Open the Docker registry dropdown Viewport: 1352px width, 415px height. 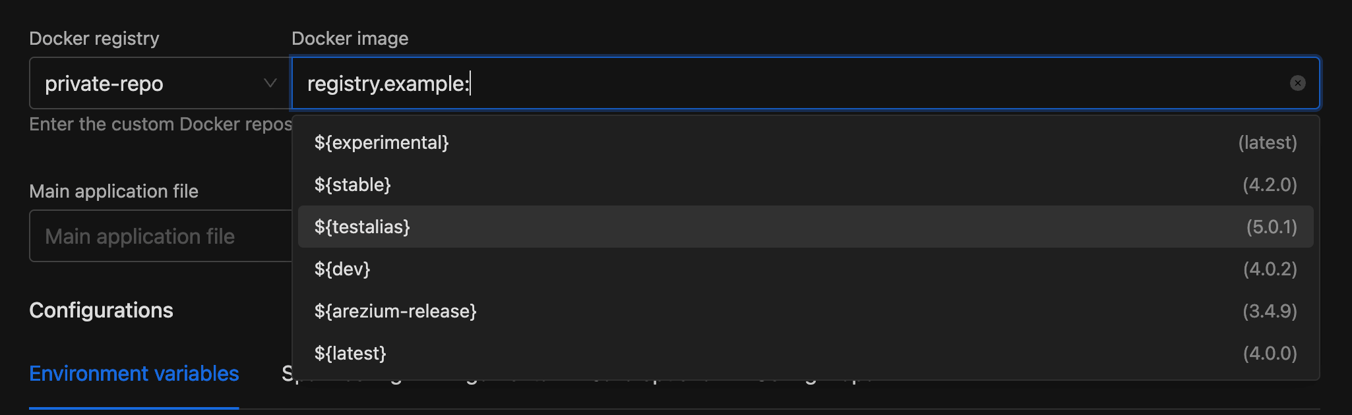(x=158, y=83)
